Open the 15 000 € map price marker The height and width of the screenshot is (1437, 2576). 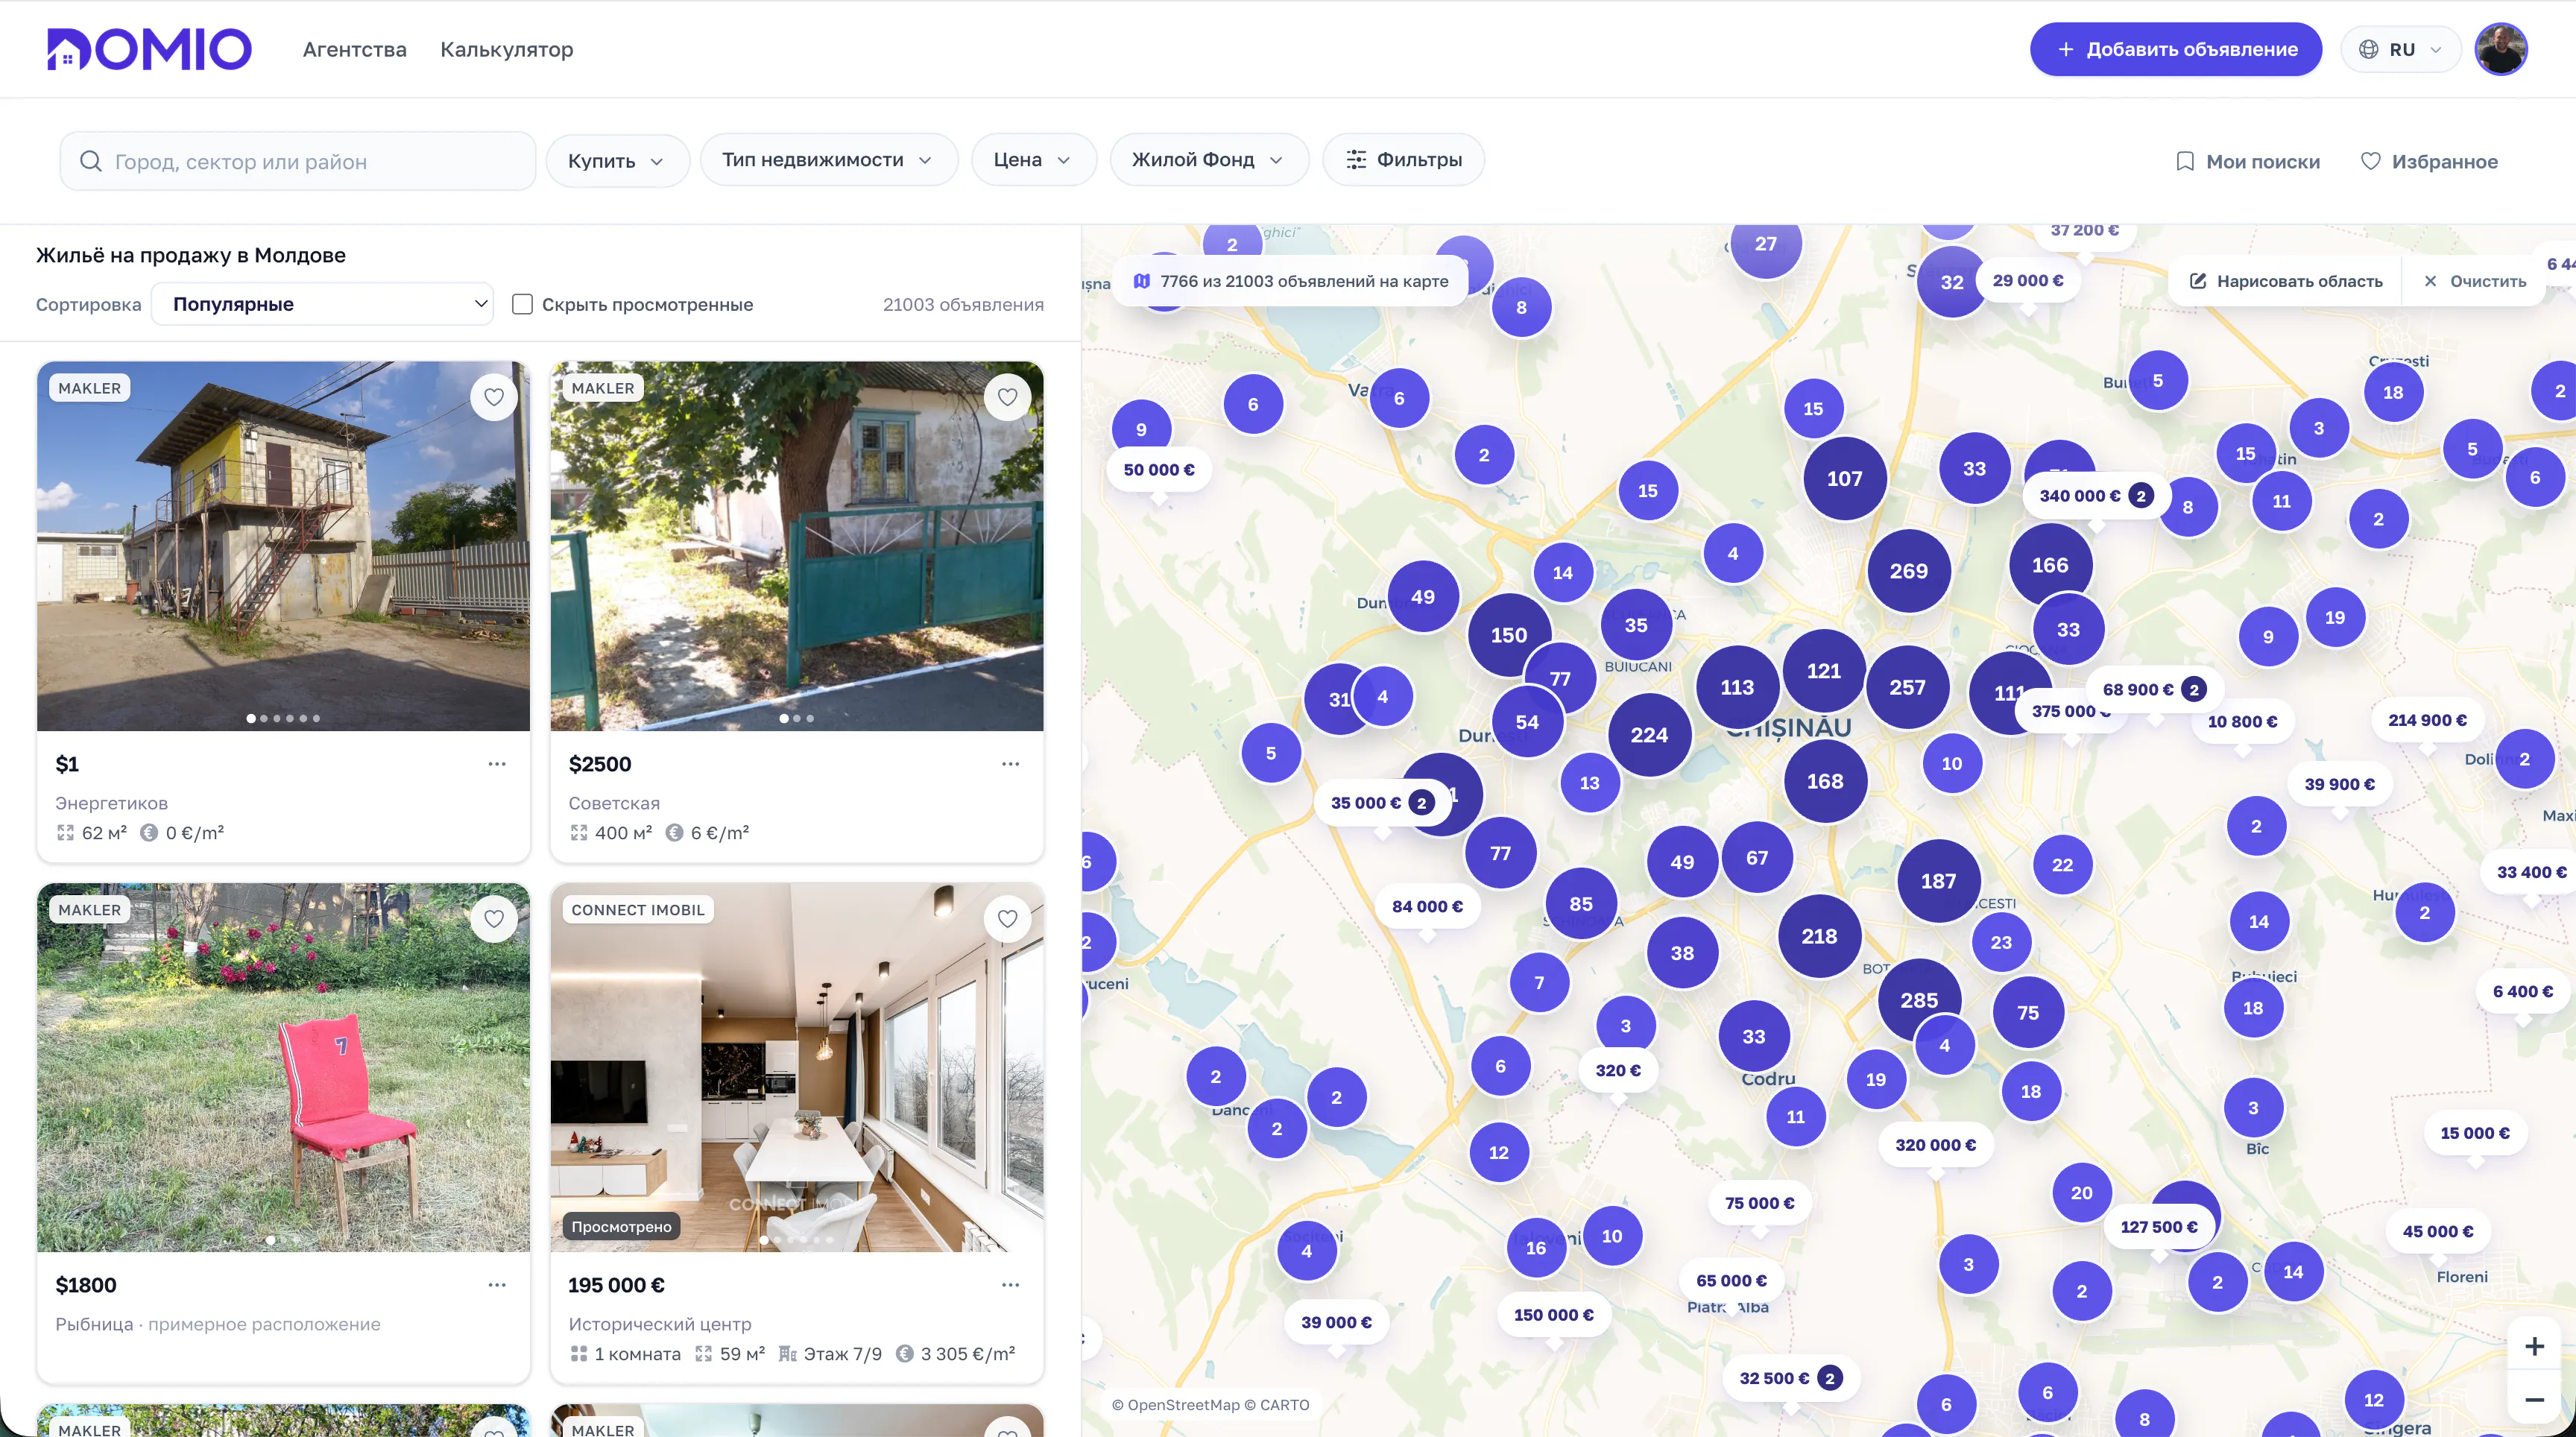click(x=2475, y=1133)
